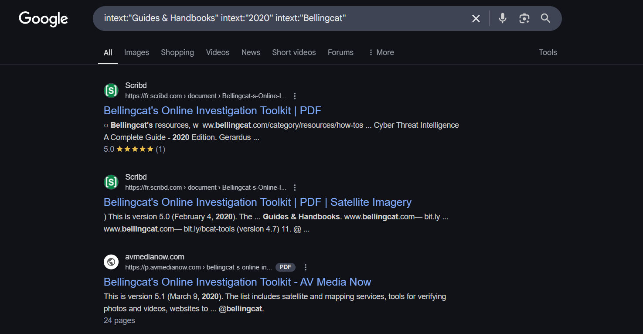Open Search by image camera icon
The image size is (643, 334).
pos(524,18)
